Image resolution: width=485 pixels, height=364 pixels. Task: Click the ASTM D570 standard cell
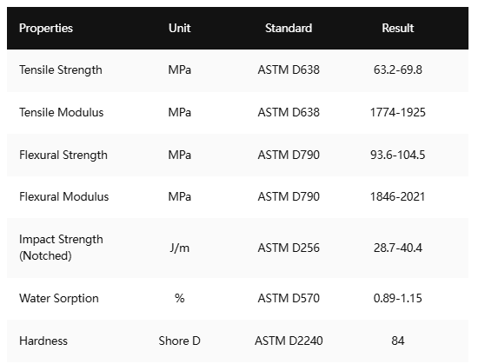click(289, 298)
